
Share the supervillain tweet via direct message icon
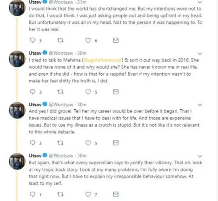tap(116, 194)
